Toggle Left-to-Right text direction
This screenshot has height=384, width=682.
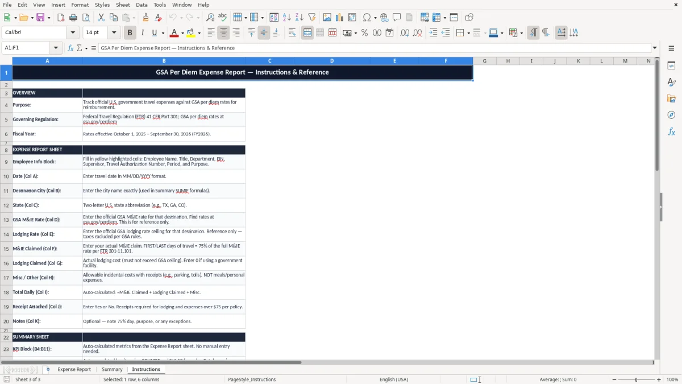533,33
